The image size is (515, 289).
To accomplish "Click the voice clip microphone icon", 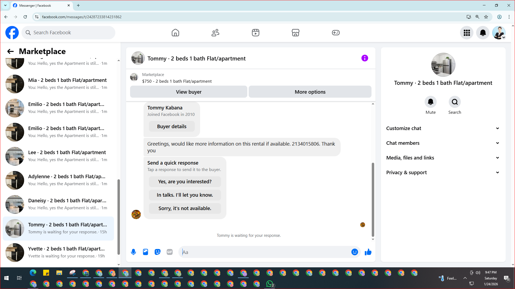I will pos(133,252).
